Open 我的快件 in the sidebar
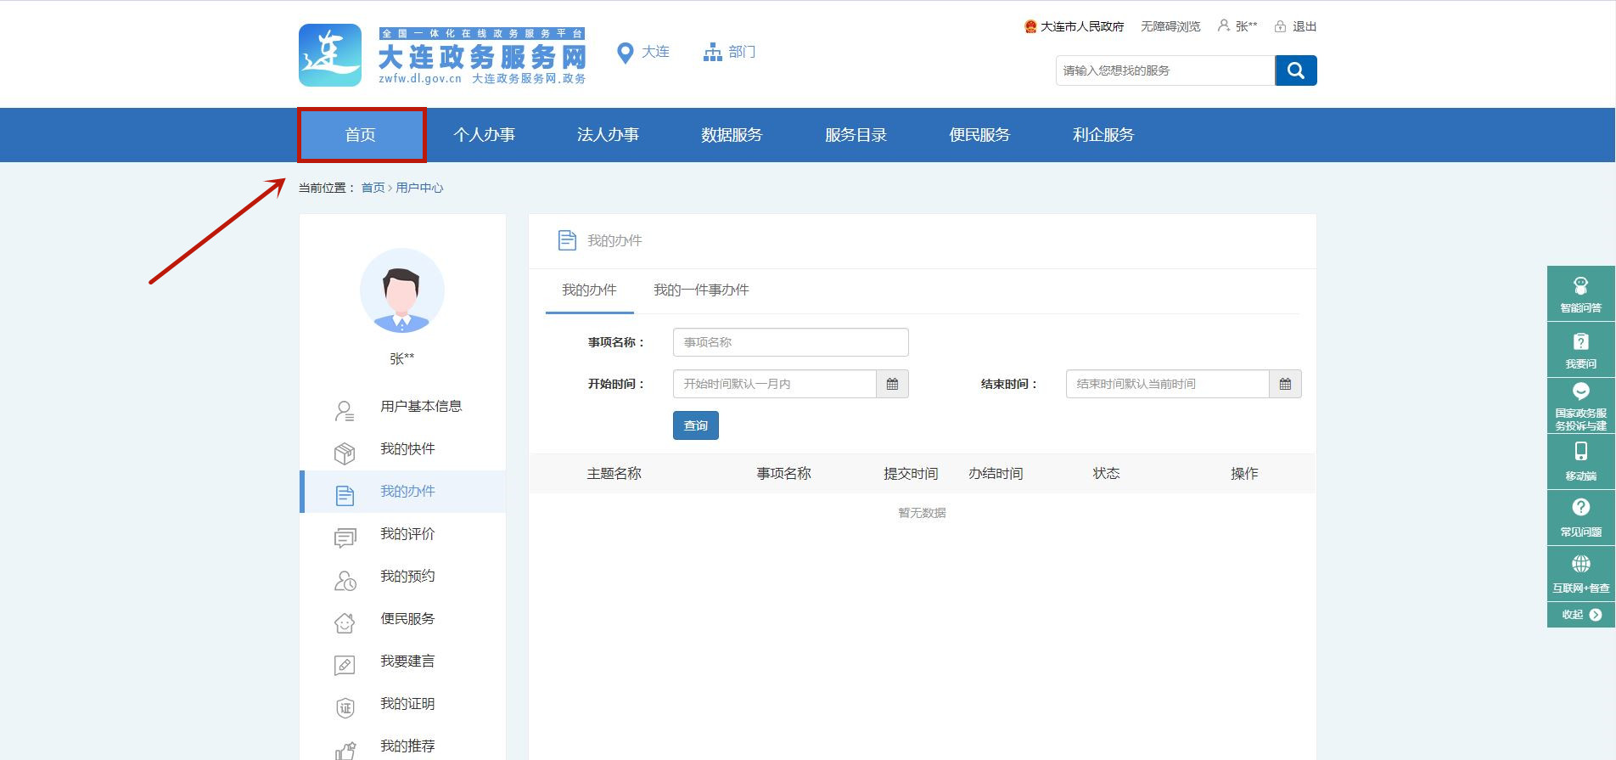1616x760 pixels. (x=407, y=449)
